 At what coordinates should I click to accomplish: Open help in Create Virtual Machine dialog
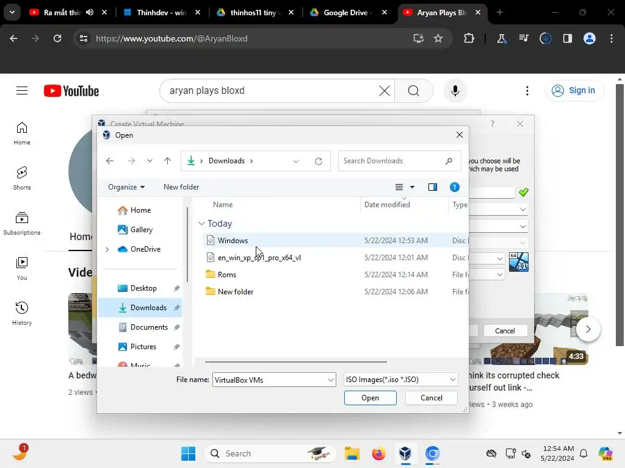493,124
